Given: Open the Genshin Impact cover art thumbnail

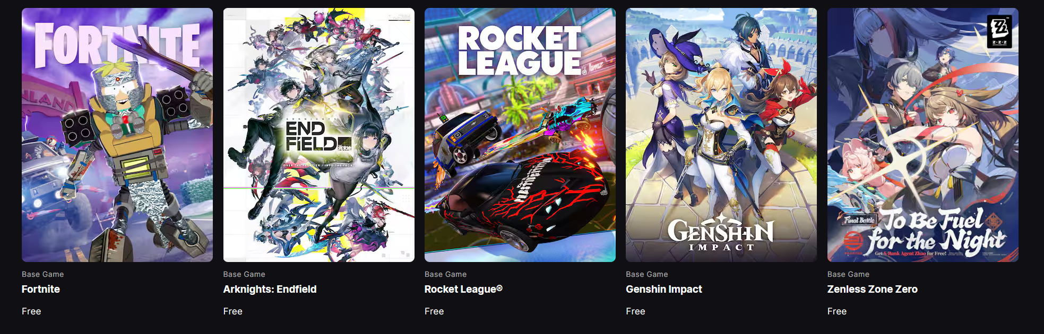Looking at the screenshot, I should click(721, 135).
